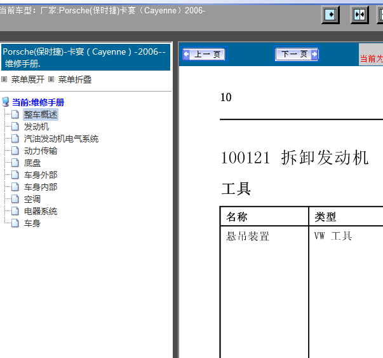Click the 当前车型 title text at top
The height and width of the screenshot is (358, 383).
103,11
